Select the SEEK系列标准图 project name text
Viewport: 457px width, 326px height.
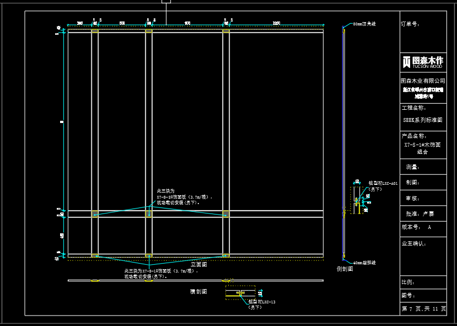click(423, 119)
